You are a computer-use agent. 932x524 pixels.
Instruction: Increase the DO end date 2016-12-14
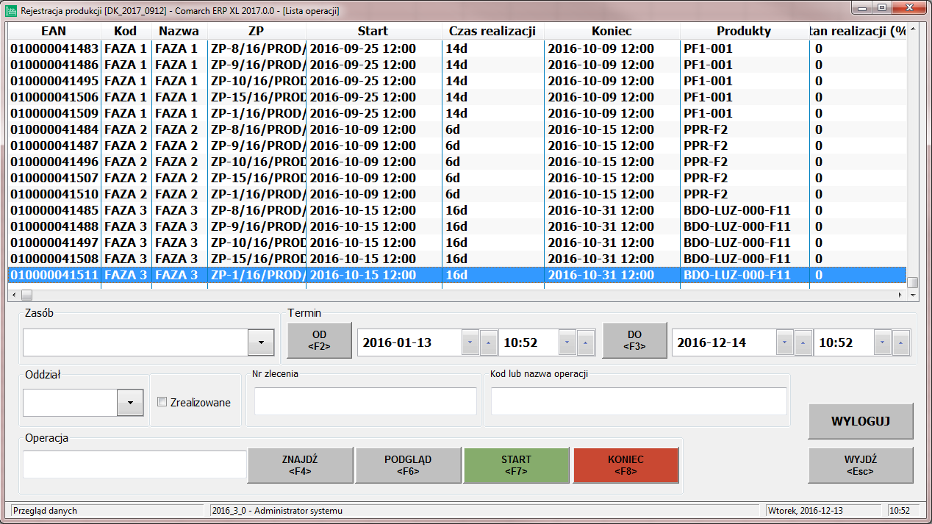803,342
